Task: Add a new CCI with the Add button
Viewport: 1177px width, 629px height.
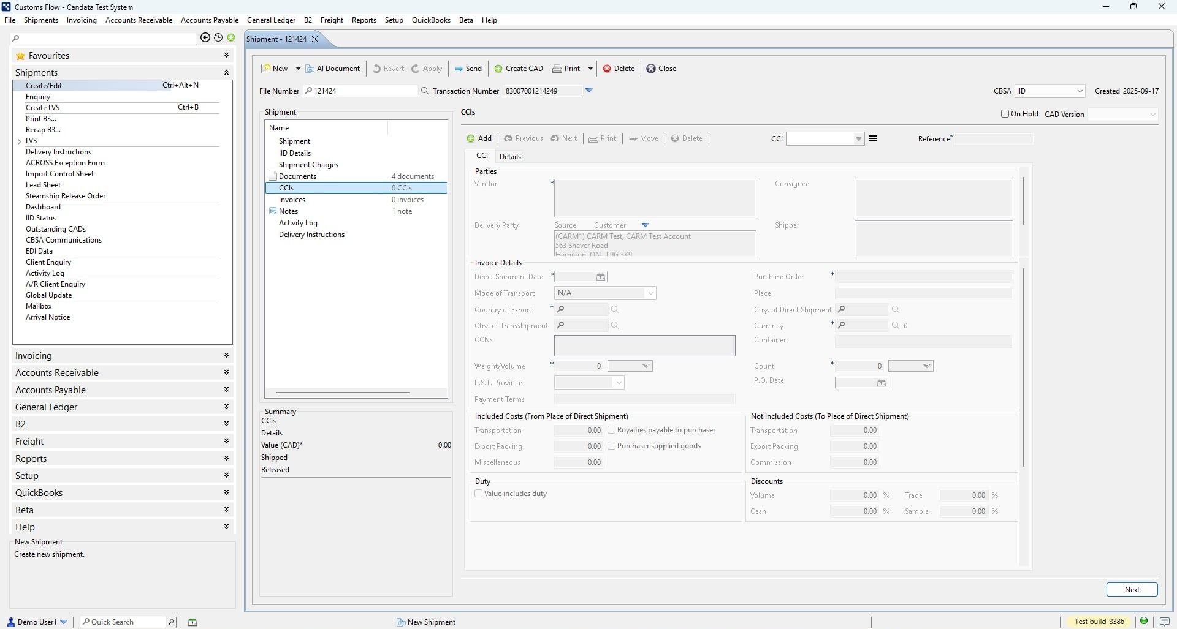Action: 479,138
